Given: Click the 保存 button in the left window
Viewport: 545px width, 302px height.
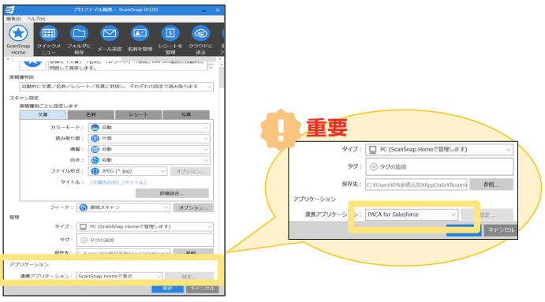Looking at the screenshot, I should click(167, 288).
